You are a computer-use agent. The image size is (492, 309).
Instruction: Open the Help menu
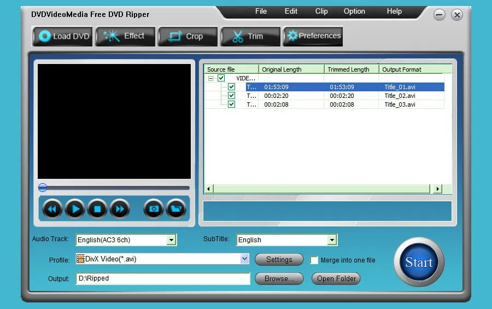394,11
